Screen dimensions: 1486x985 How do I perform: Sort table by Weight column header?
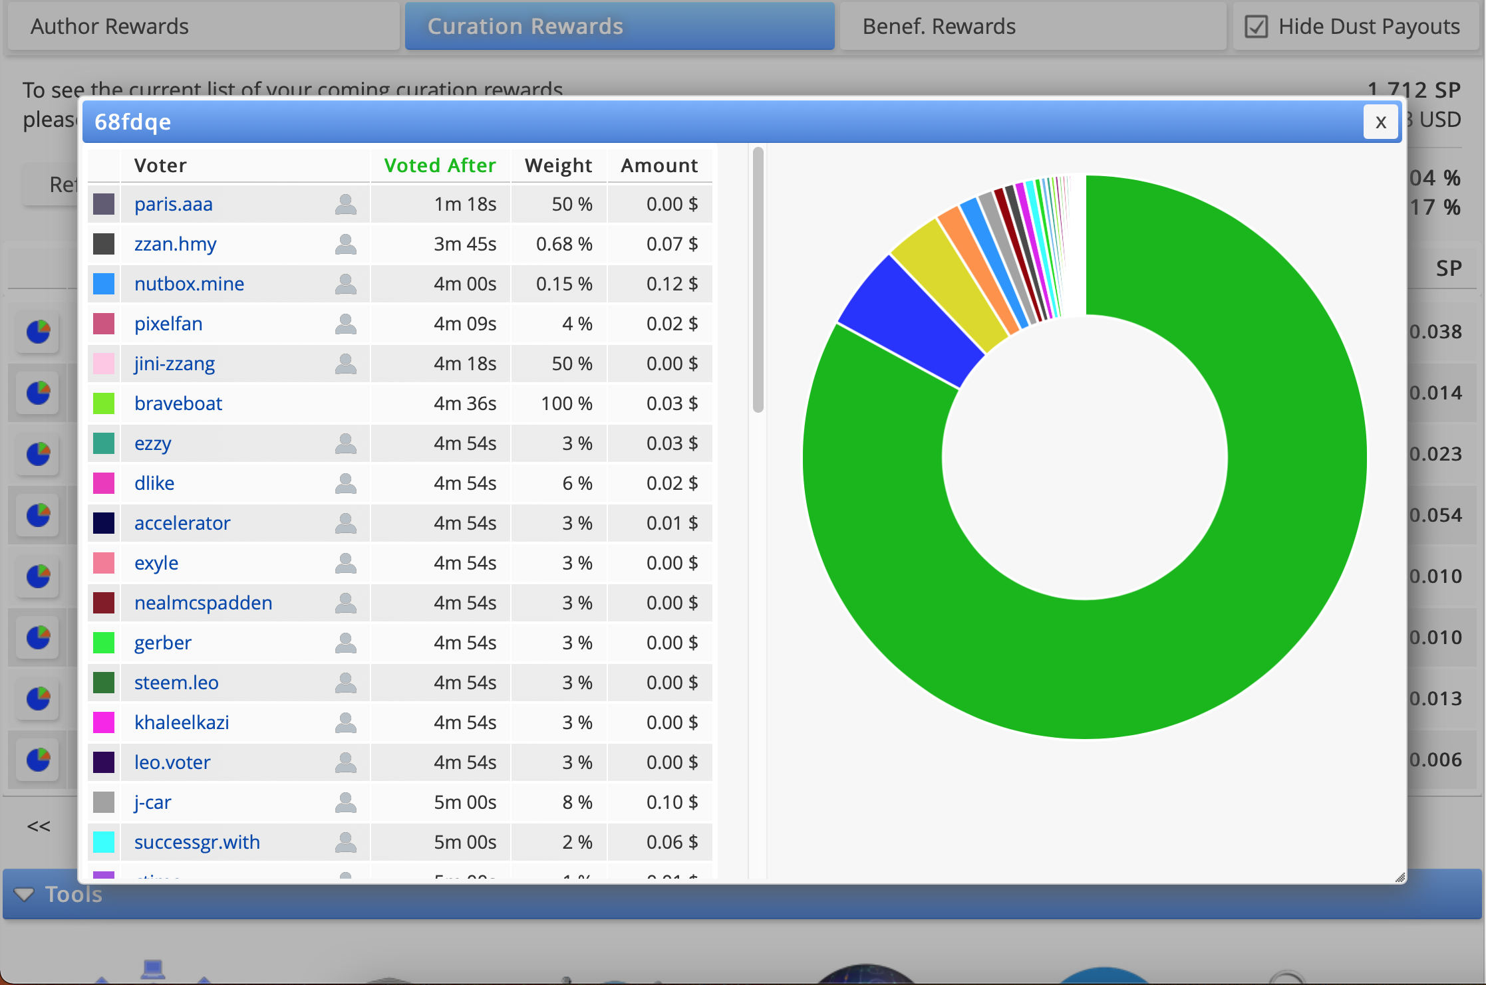point(557,165)
